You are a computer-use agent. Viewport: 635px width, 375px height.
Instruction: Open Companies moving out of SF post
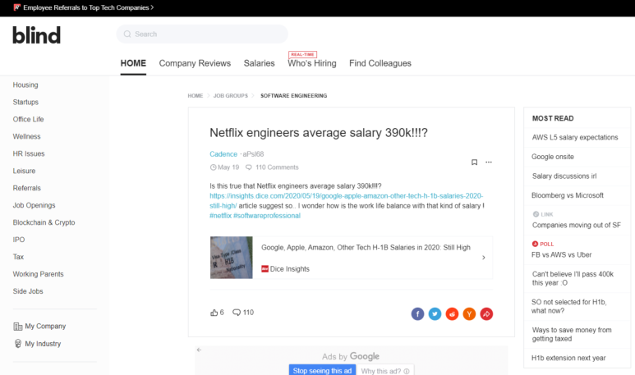pyautogui.click(x=577, y=226)
